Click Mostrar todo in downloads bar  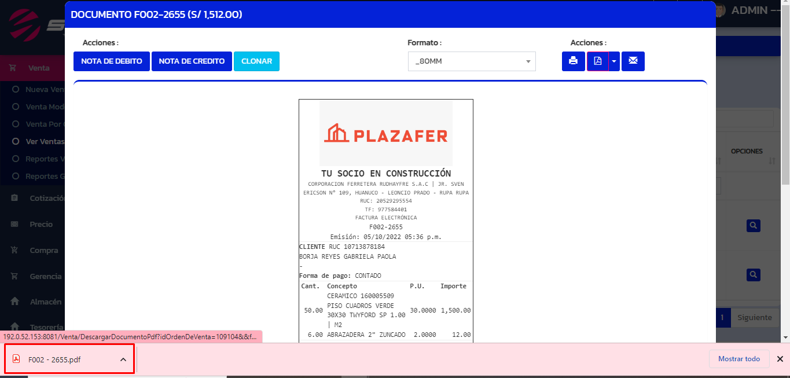coord(738,359)
